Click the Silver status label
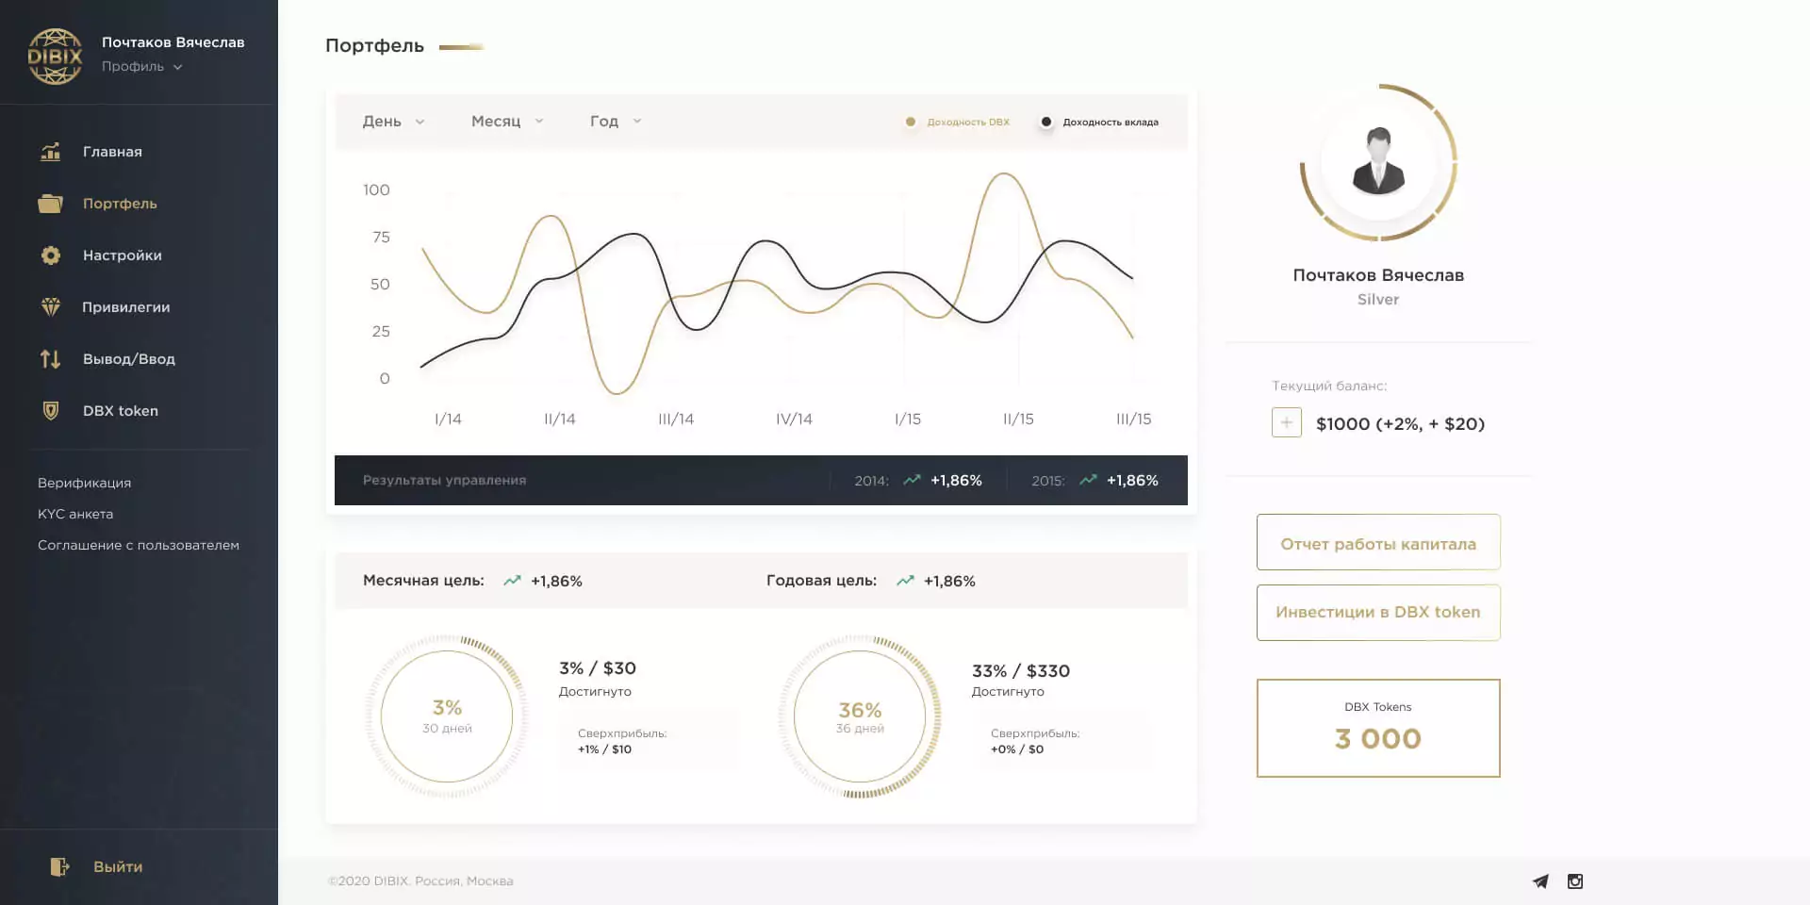The image size is (1810, 905). pos(1378,299)
